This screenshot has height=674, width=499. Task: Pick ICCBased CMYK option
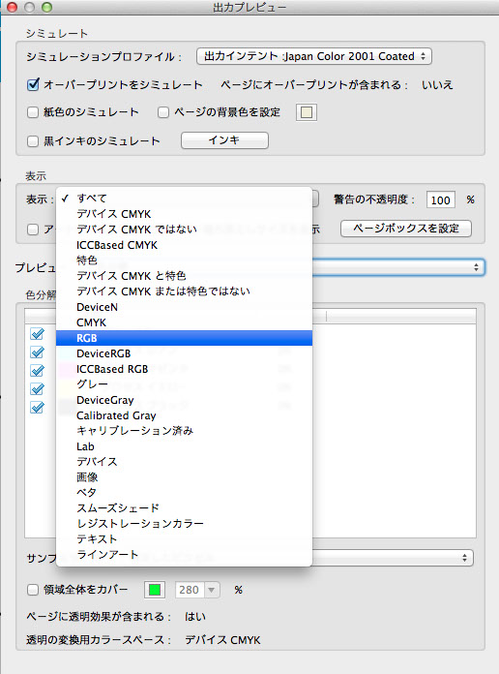[184, 245]
